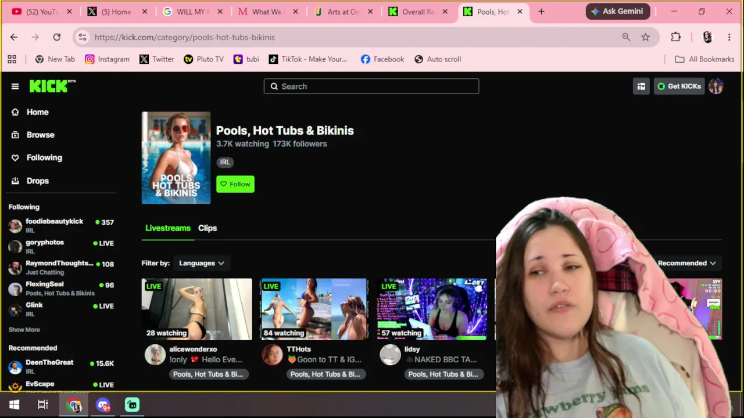Viewport: 744px width, 418px height.
Task: Open Drops in the sidebar
Action: tap(37, 181)
